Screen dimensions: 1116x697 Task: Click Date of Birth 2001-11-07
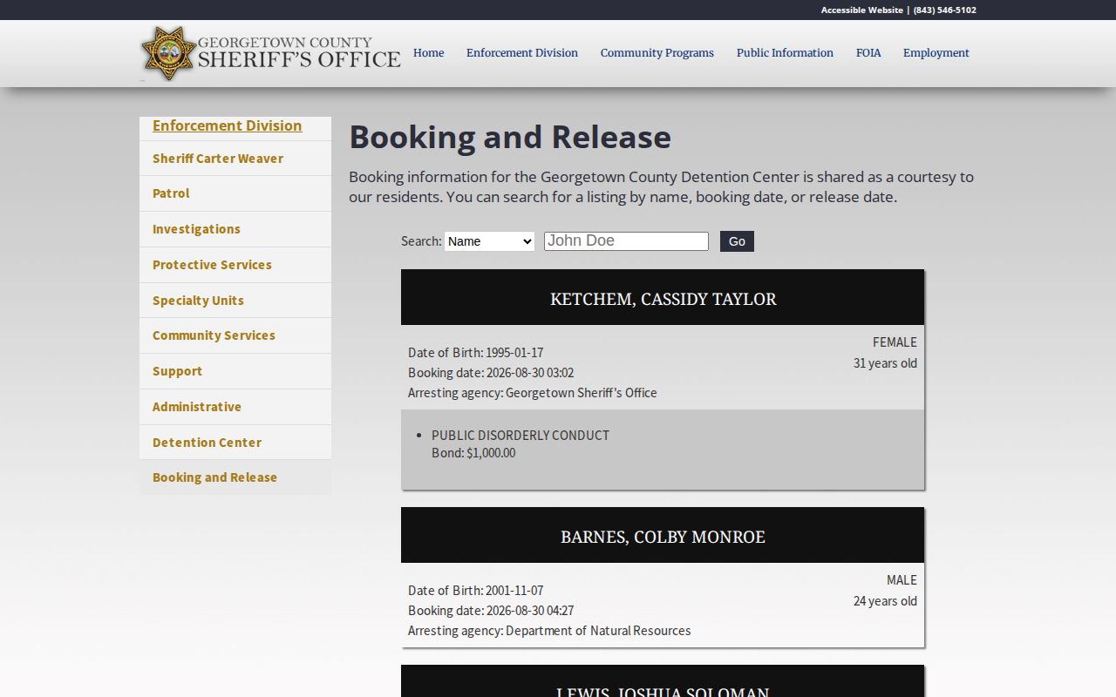click(x=475, y=591)
